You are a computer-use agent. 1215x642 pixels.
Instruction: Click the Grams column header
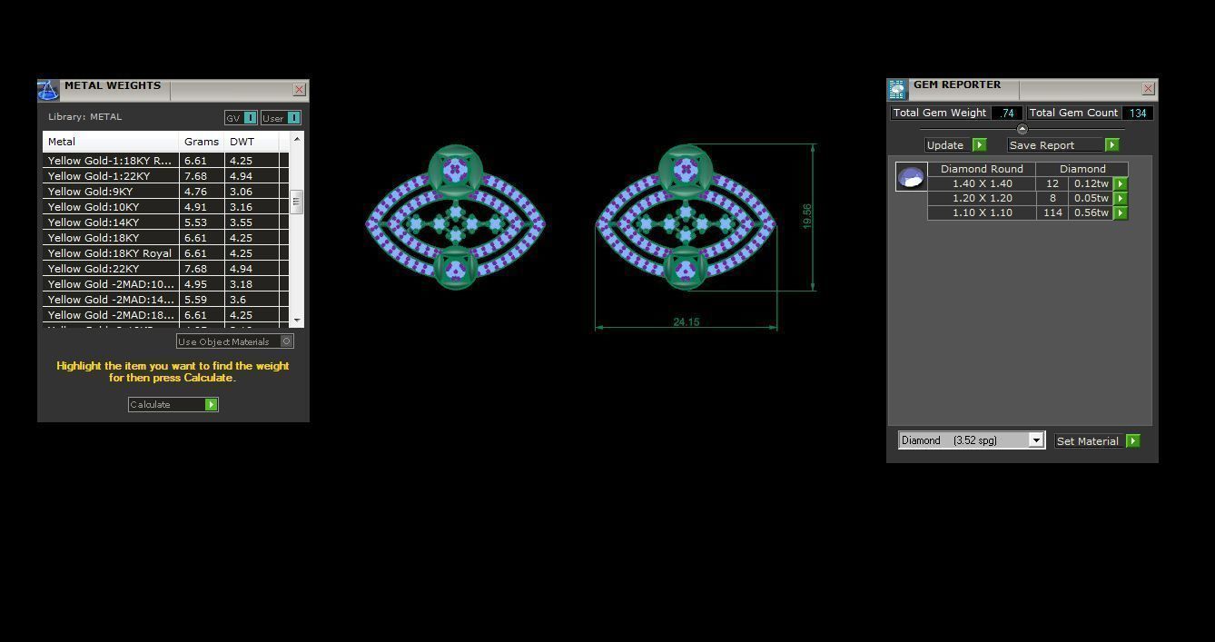pyautogui.click(x=202, y=142)
